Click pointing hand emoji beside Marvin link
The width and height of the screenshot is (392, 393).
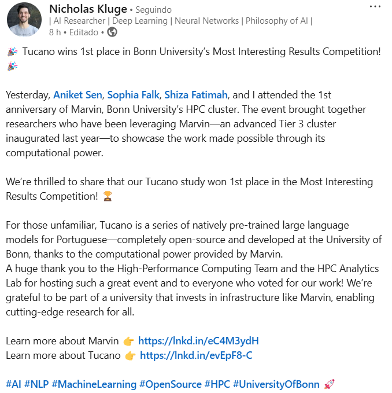click(x=128, y=340)
